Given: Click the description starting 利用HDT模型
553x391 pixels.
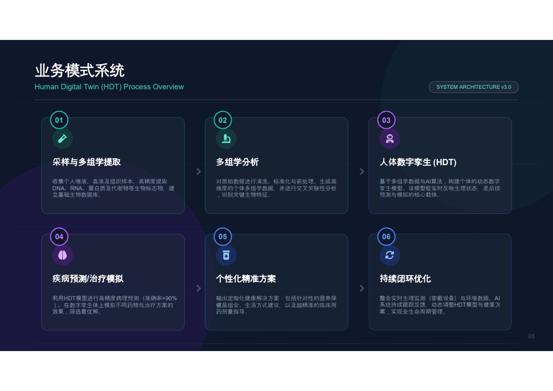Looking at the screenshot, I should (x=114, y=305).
